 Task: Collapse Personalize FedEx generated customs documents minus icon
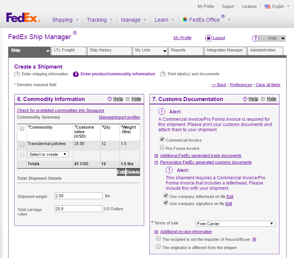(156, 163)
